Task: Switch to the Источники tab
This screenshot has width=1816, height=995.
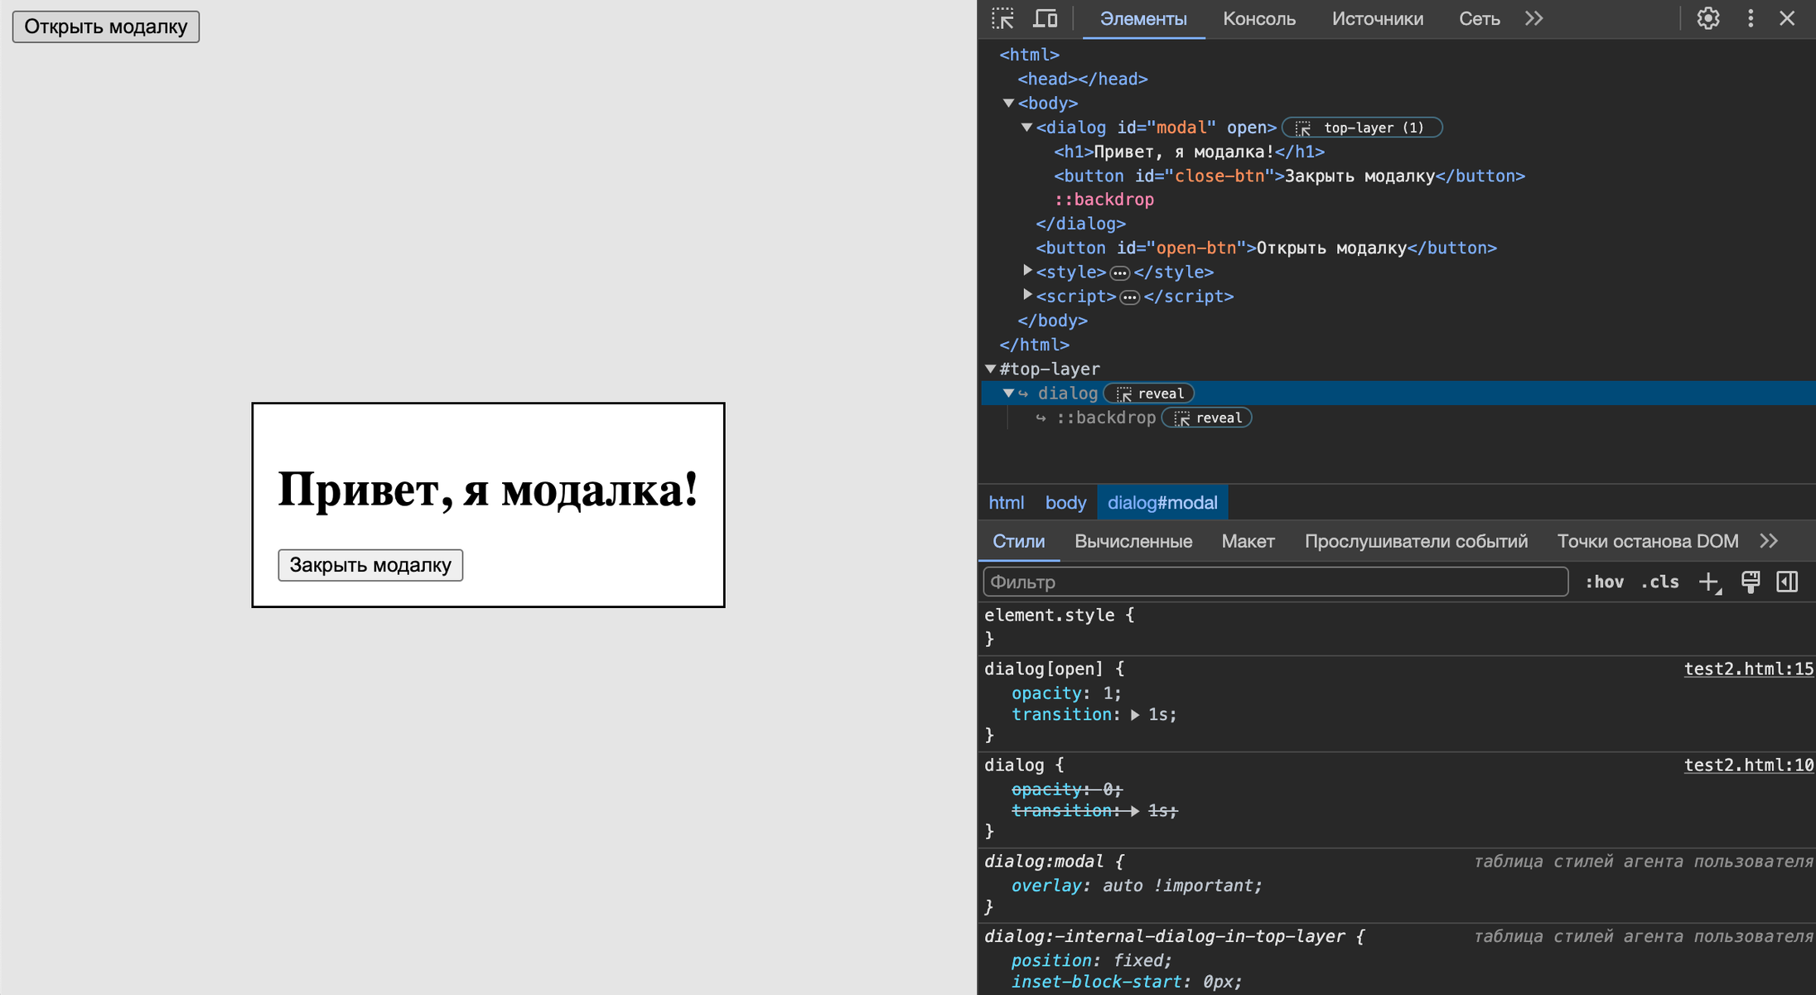Action: click(x=1378, y=18)
